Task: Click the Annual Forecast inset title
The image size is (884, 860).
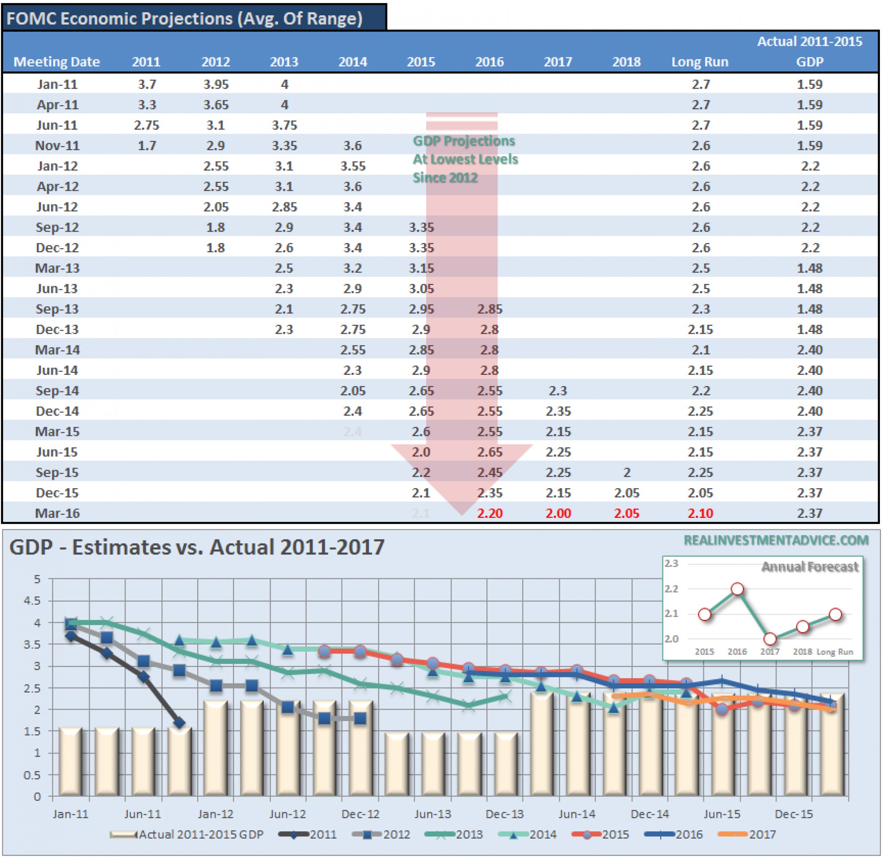Action: (x=810, y=567)
